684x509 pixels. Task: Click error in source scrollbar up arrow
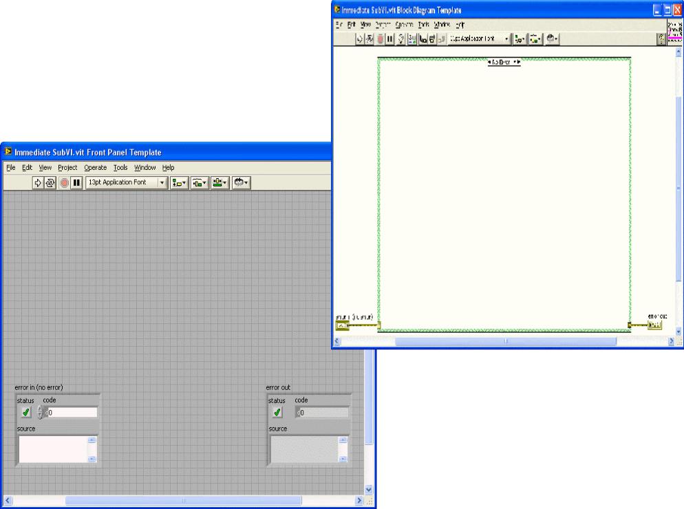tap(92, 440)
